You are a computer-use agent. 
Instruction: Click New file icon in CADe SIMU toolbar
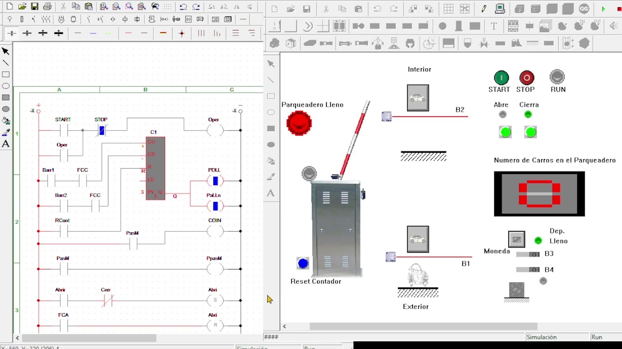point(10,7)
